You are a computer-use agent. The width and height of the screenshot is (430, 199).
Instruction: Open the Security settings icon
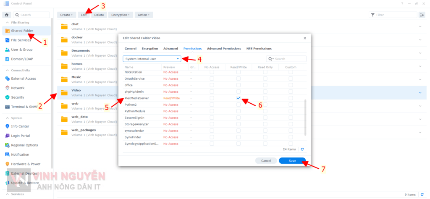[8, 97]
